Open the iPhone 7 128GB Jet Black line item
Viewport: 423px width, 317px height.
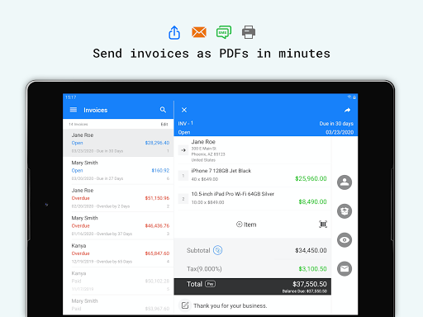pos(253,175)
